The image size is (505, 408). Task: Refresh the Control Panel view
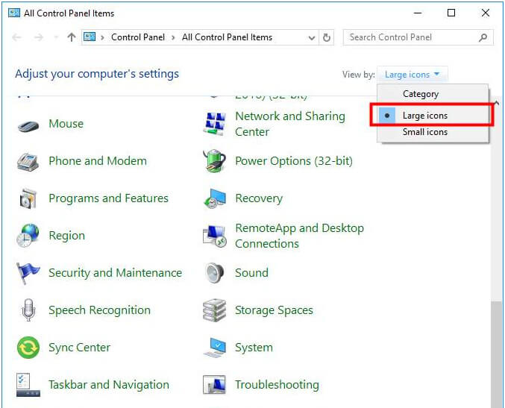pos(326,37)
